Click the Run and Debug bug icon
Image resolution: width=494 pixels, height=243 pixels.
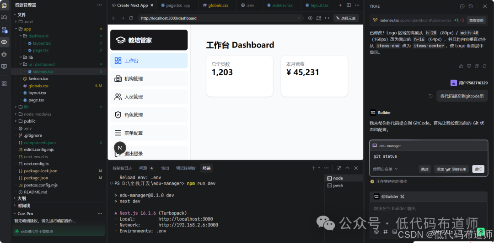[4, 54]
